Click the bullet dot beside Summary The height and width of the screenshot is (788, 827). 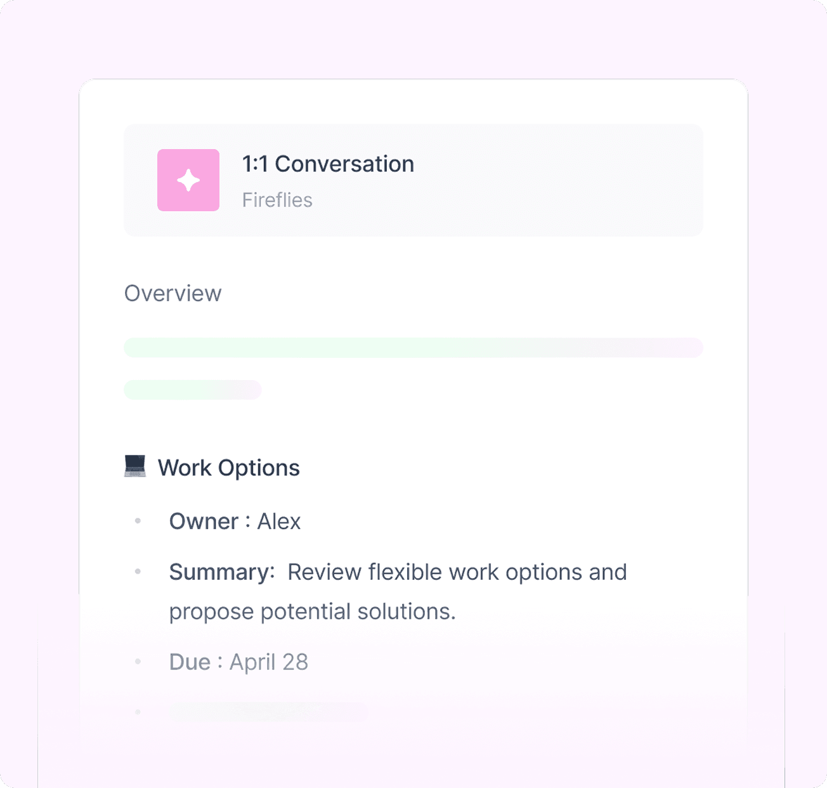pyautogui.click(x=138, y=572)
